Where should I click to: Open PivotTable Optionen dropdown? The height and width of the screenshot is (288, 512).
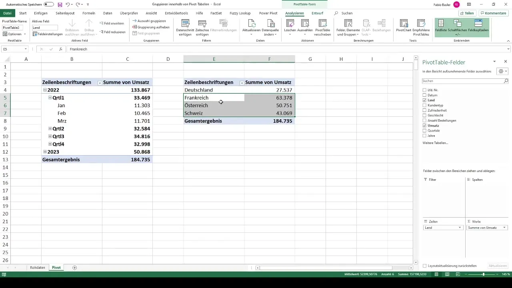[14, 34]
